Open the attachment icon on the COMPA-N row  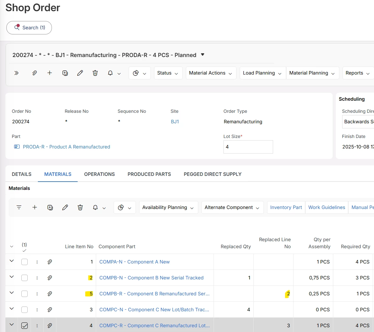click(x=50, y=262)
